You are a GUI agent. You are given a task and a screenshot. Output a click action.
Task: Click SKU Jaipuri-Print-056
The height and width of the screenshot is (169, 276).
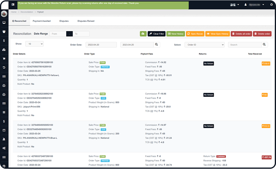tap(31, 107)
